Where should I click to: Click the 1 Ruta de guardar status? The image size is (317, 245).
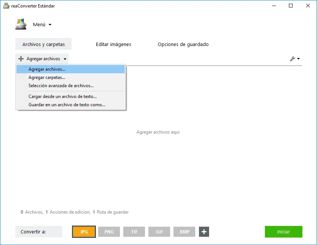click(111, 212)
